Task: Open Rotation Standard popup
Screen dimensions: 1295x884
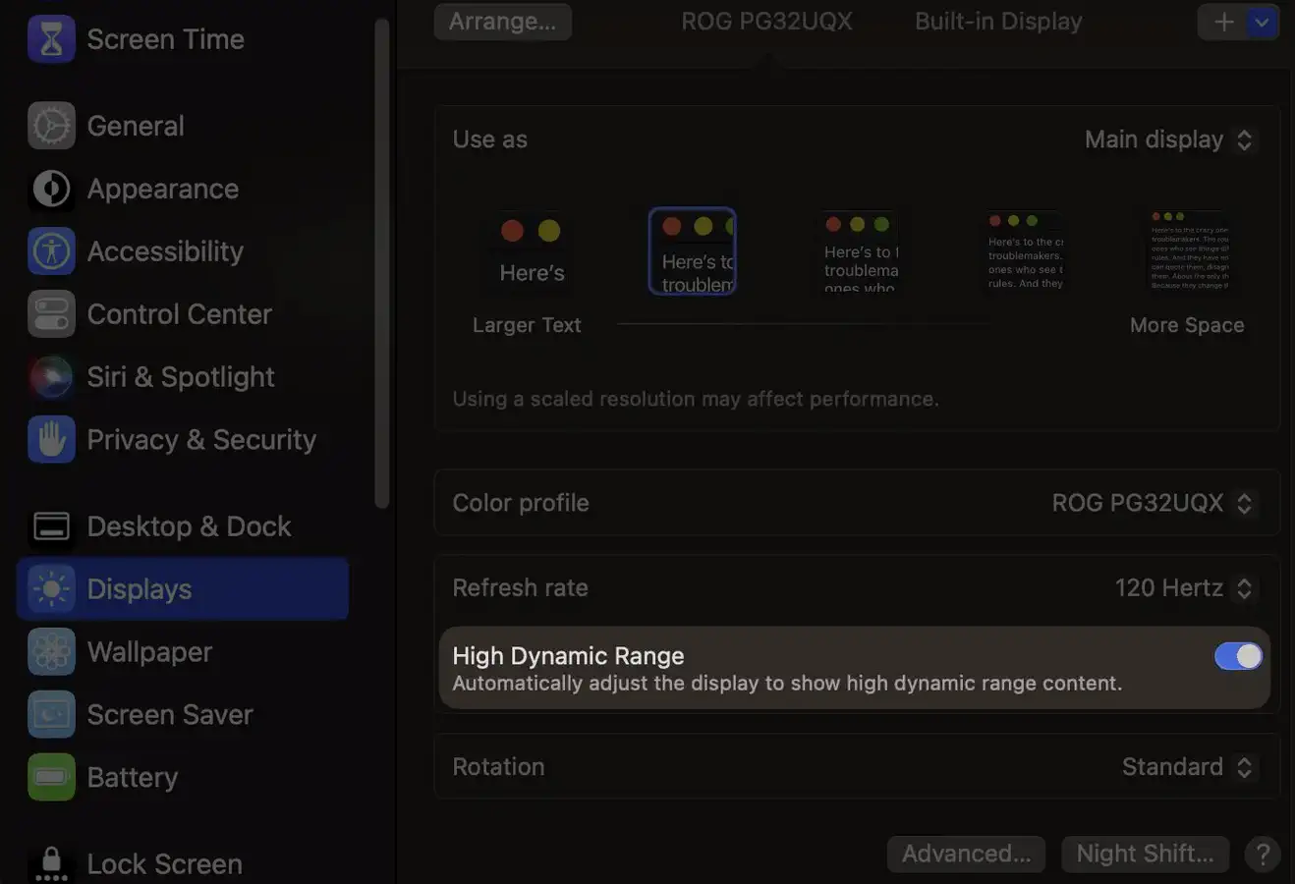Action: [x=1188, y=767]
